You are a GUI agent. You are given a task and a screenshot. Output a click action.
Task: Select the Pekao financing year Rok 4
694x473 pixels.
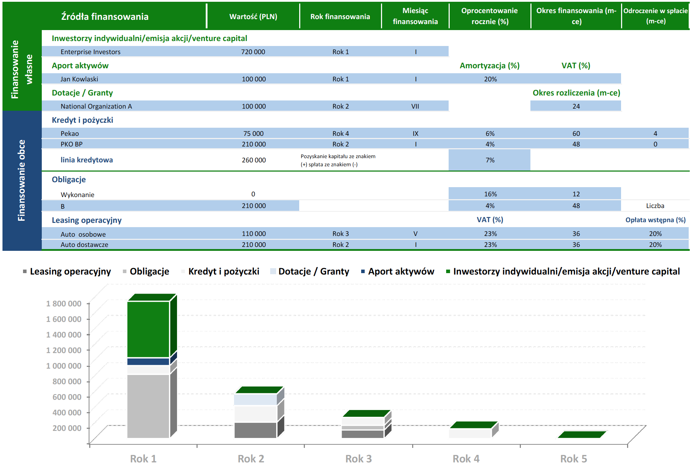pyautogui.click(x=341, y=134)
